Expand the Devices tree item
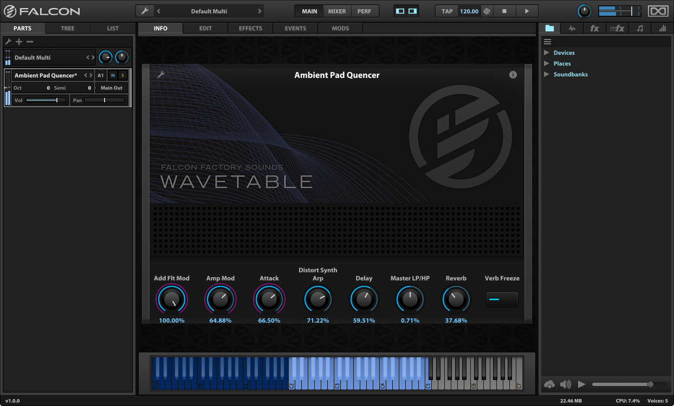Screen dimensions: 674x406 click(x=546, y=53)
